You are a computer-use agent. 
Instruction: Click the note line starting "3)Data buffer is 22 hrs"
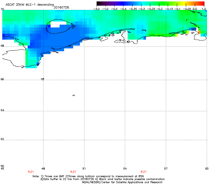pyautogui.click(x=102, y=179)
